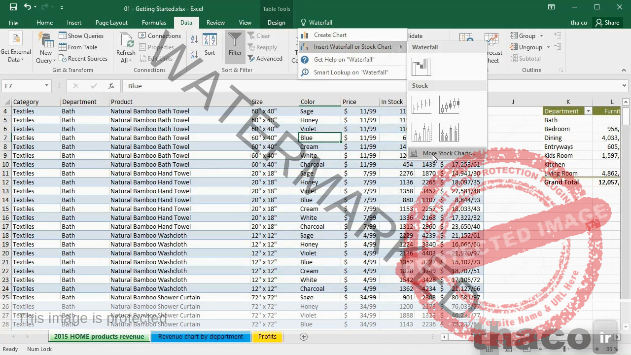Select the High-Low-Close stock chart
The width and height of the screenshot is (631, 355).
(421, 105)
